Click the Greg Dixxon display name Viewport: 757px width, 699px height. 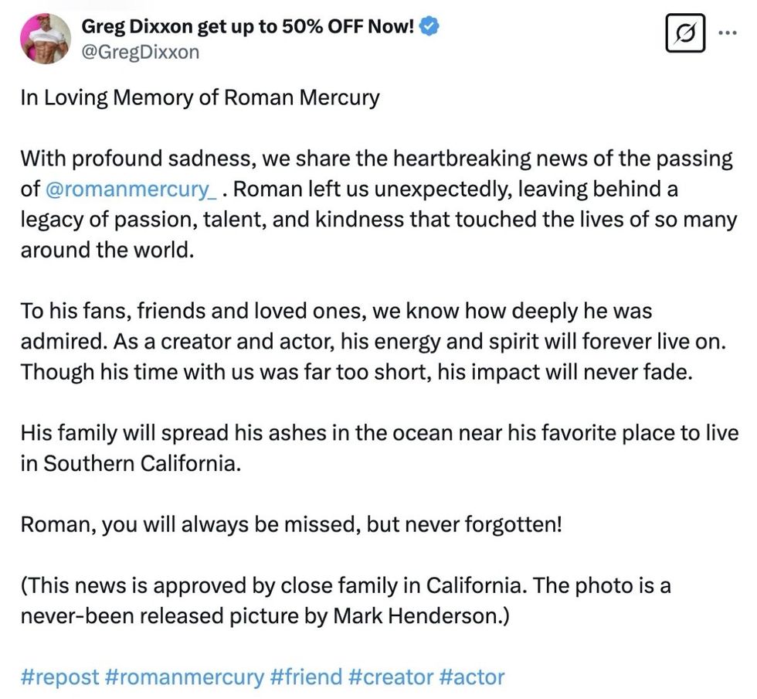247,27
